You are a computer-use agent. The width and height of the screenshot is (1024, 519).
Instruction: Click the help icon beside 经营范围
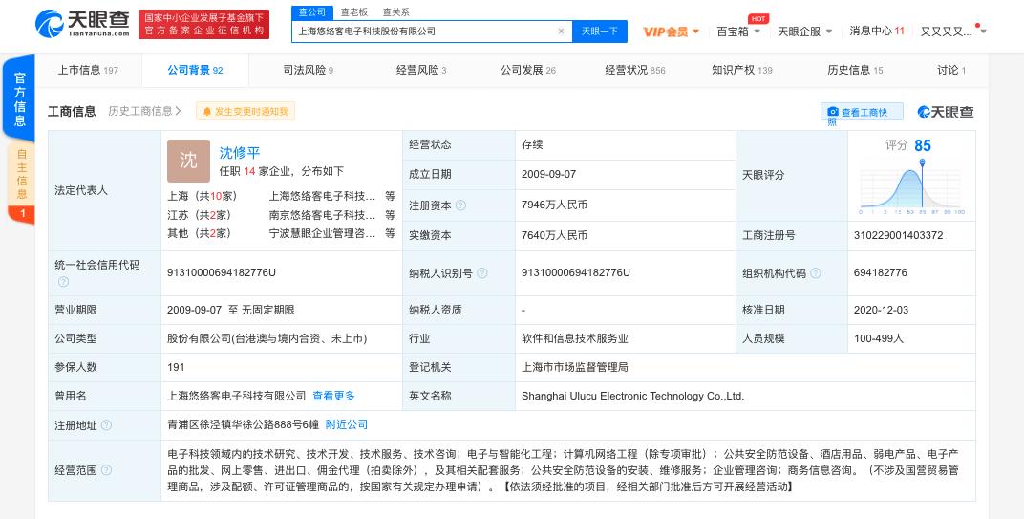[106, 470]
